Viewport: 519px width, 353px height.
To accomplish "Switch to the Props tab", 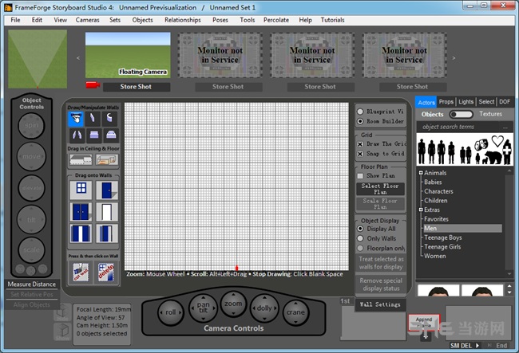I will [x=446, y=102].
